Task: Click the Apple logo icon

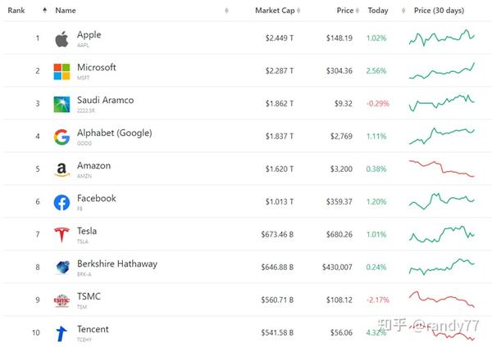Action: 61,38
